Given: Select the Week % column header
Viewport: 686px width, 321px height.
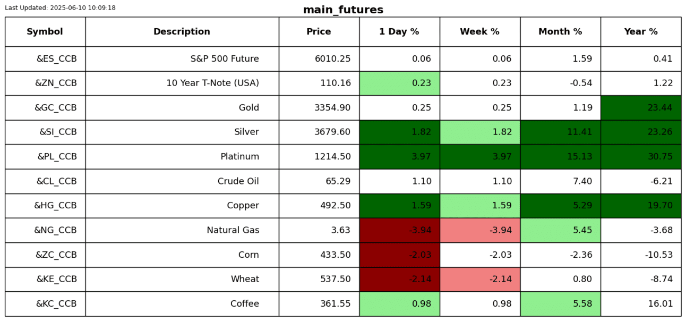Looking at the screenshot, I should (x=479, y=32).
